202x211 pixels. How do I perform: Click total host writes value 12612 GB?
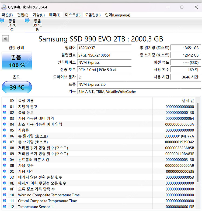pyautogui.click(x=186, y=55)
